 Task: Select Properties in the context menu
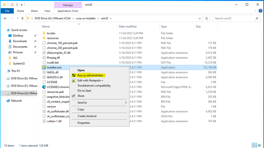84,123
